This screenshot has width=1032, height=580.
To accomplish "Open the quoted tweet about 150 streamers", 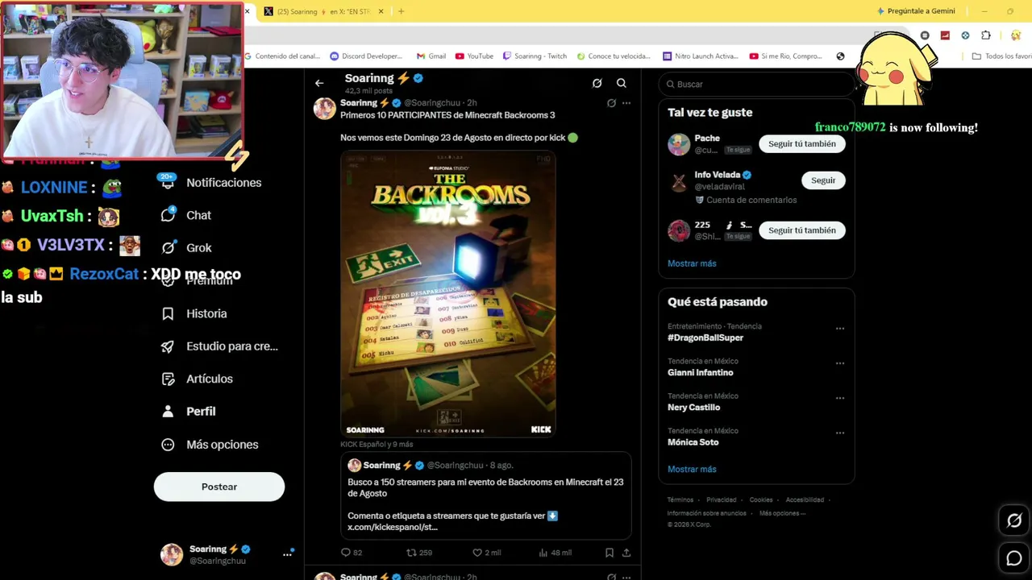I will point(485,496).
